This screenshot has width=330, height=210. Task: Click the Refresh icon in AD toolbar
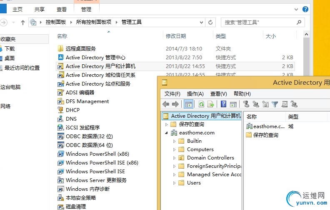click(201, 104)
